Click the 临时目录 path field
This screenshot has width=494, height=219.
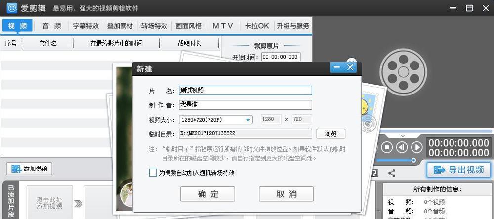pyautogui.click(x=246, y=134)
